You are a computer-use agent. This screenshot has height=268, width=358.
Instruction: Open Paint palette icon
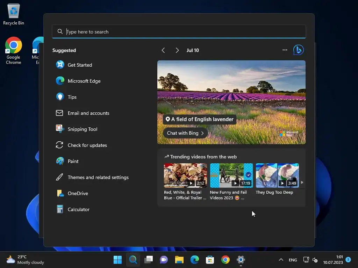tap(60, 161)
